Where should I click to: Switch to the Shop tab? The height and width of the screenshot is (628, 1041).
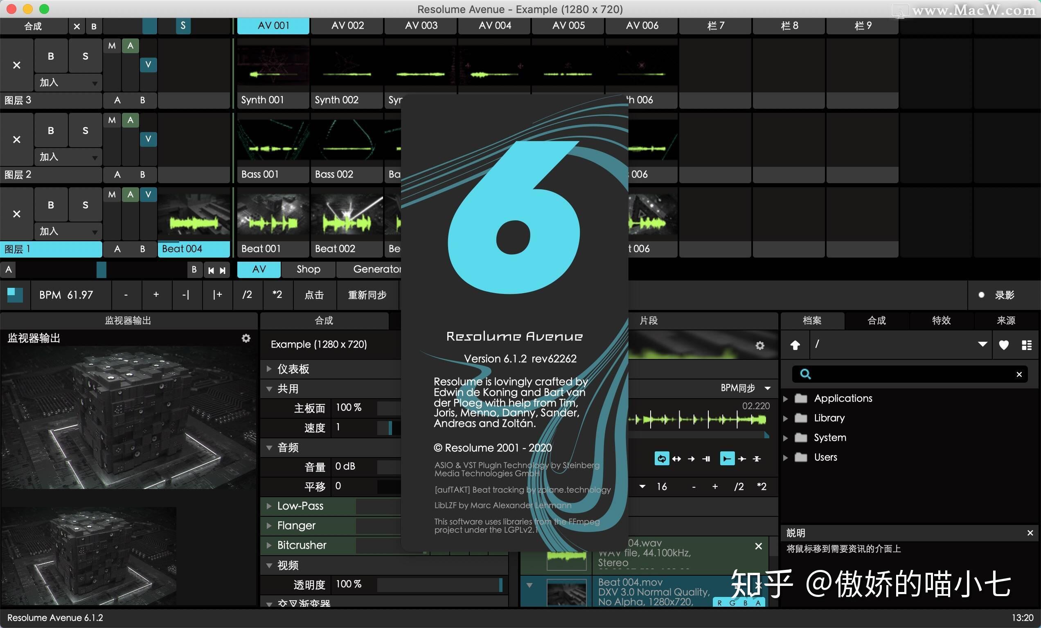(x=308, y=269)
